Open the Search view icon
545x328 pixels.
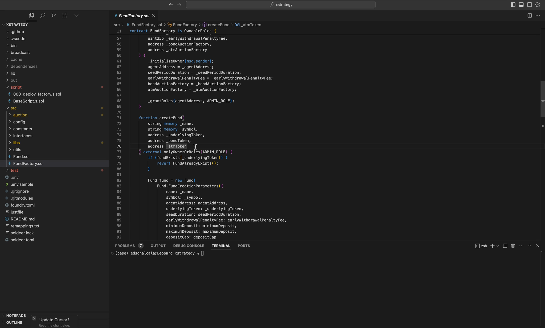43,15
